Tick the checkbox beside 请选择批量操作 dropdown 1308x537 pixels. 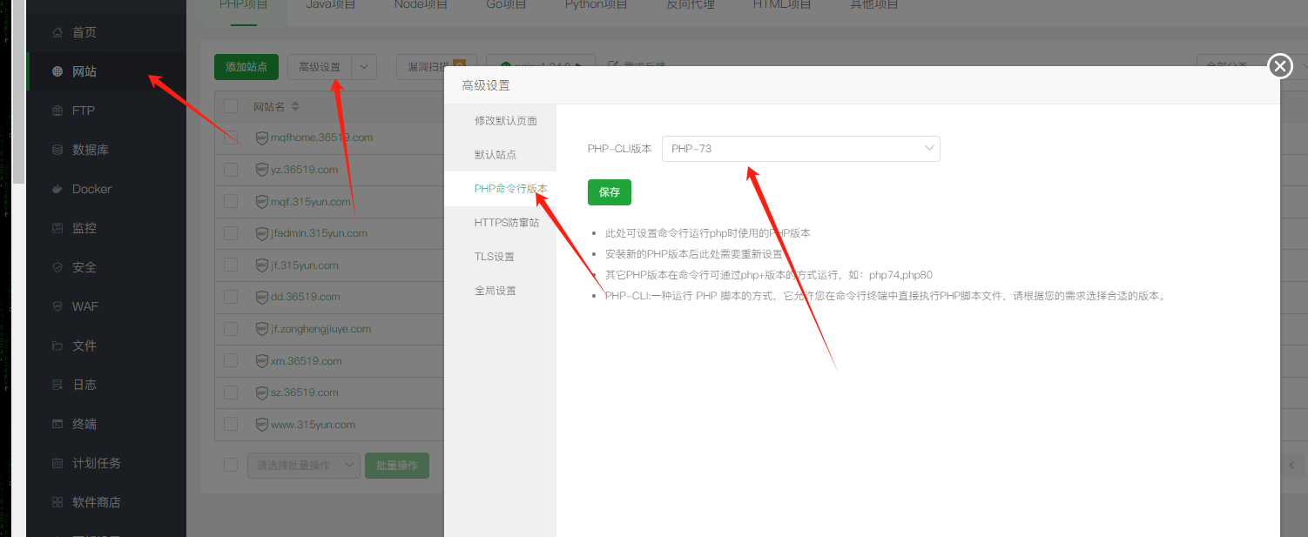[x=231, y=465]
